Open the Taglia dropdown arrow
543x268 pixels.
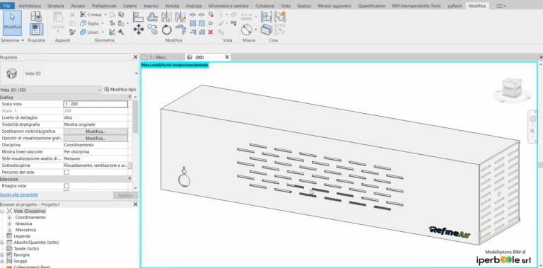tap(103, 23)
